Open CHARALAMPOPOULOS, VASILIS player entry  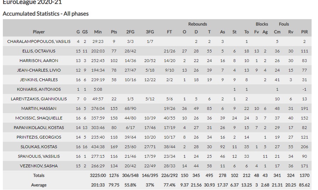pos(39,41)
